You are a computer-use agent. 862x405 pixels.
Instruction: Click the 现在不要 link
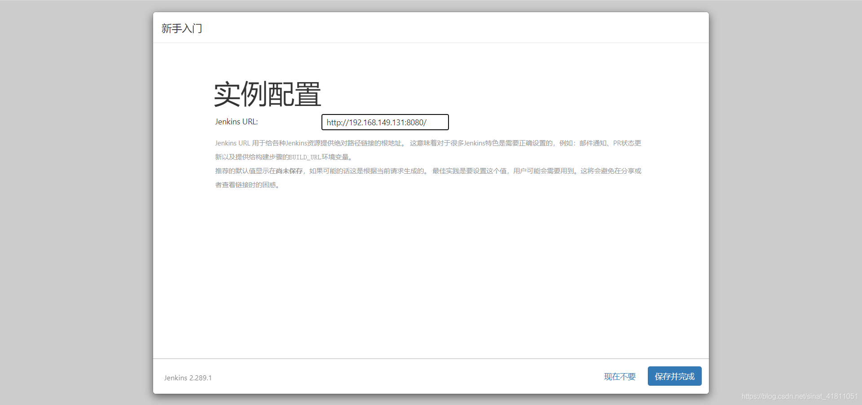point(620,377)
